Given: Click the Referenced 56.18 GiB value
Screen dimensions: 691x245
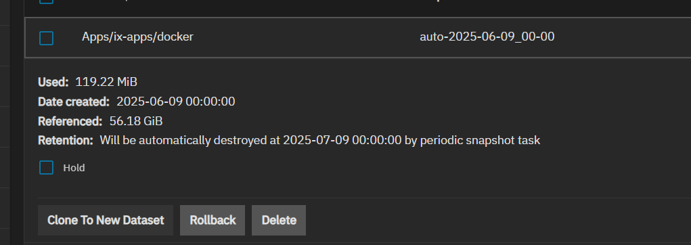Looking at the screenshot, I should point(136,121).
